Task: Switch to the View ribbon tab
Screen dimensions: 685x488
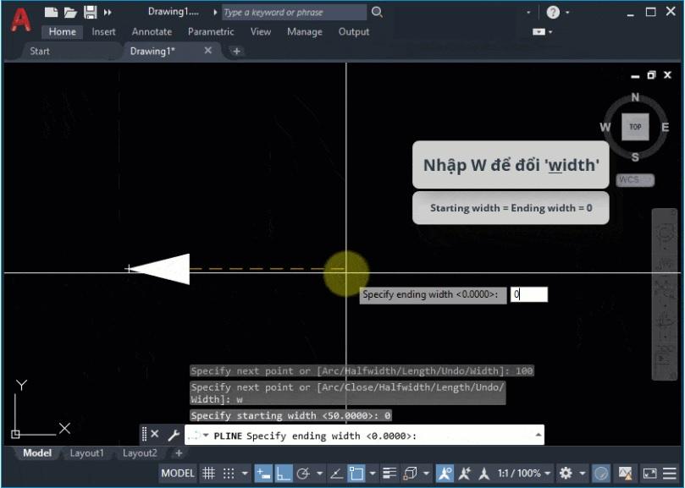Action: pos(261,31)
